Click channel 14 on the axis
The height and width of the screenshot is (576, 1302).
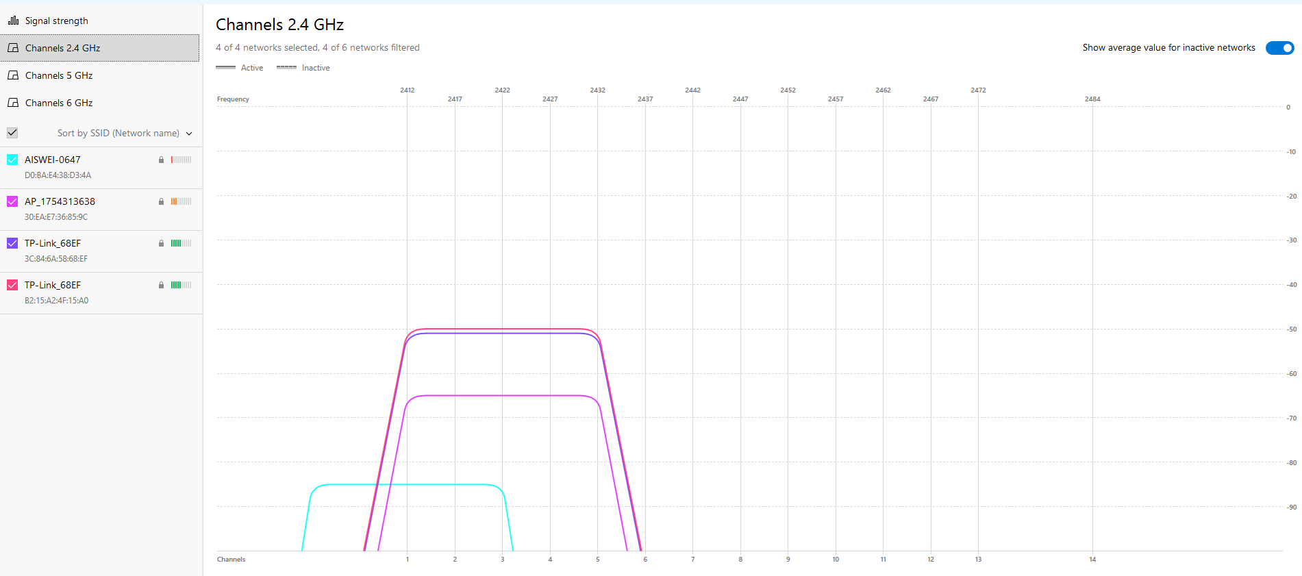tap(1092, 560)
